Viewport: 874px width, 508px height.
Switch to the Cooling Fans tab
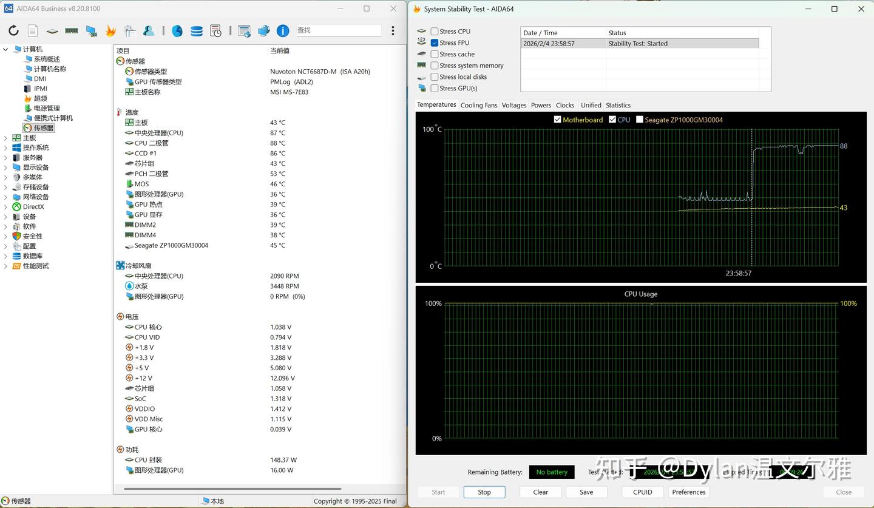click(479, 105)
